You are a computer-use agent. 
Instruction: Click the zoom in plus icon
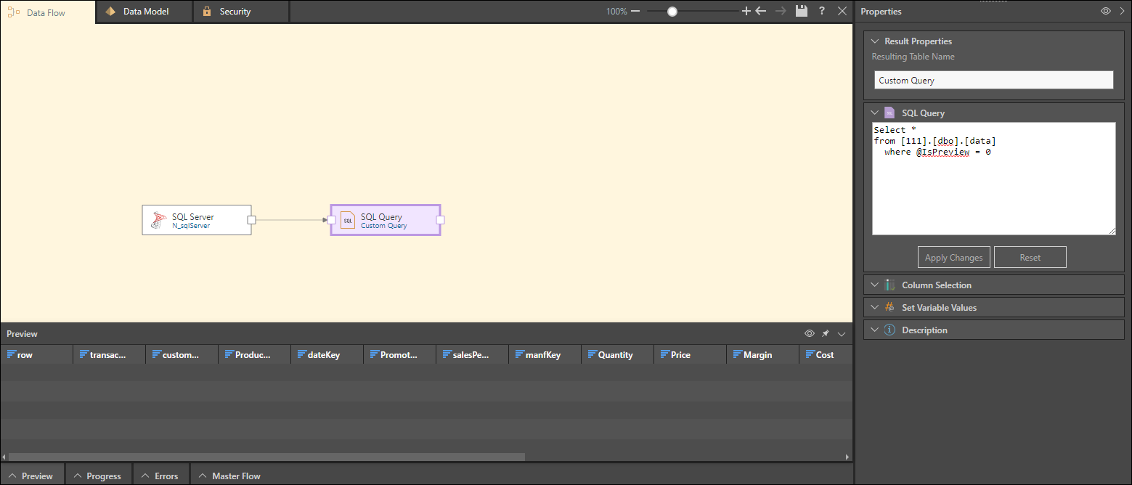coord(746,11)
